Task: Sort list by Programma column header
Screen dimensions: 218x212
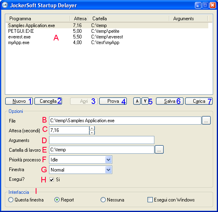Action: pyautogui.click(x=38, y=19)
